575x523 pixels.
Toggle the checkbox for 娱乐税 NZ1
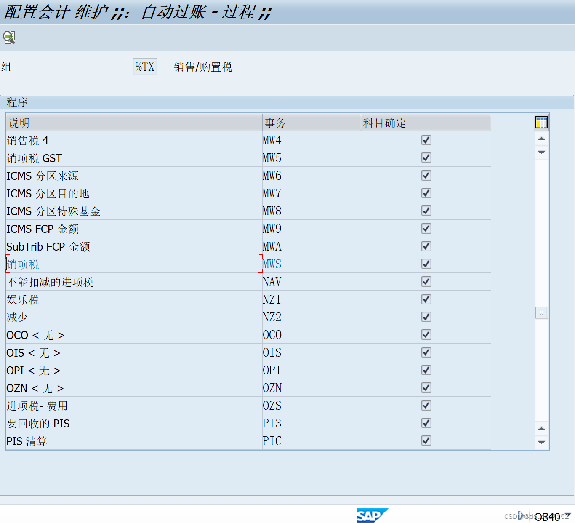(x=426, y=299)
